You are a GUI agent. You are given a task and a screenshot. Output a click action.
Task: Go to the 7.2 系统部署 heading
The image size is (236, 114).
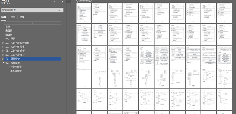pos(15,71)
